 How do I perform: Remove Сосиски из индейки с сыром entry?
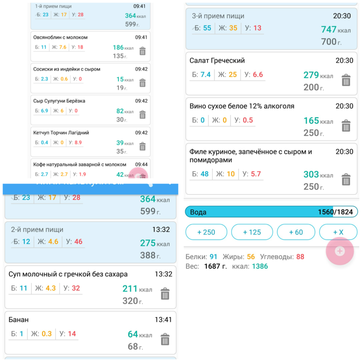tap(142, 83)
